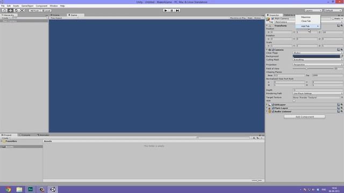Viewport: 344px width, 193px height.
Task: Select the Hand tool in the toolbar
Action: coord(5,11)
